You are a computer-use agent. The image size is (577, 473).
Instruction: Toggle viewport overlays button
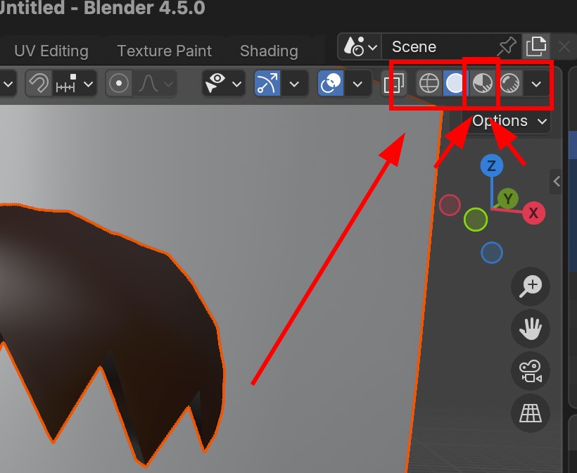click(329, 84)
